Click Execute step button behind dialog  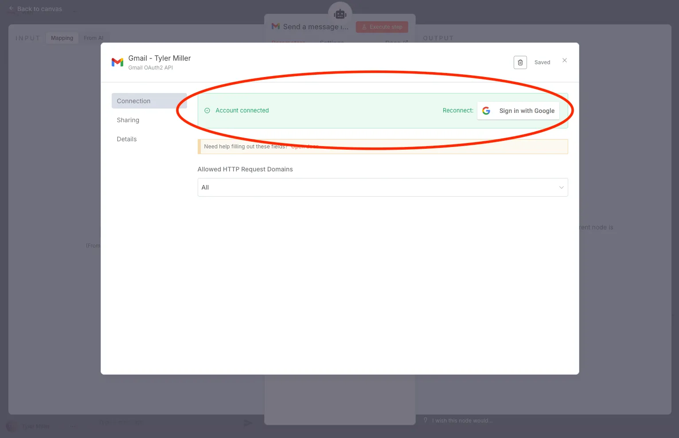pyautogui.click(x=382, y=27)
